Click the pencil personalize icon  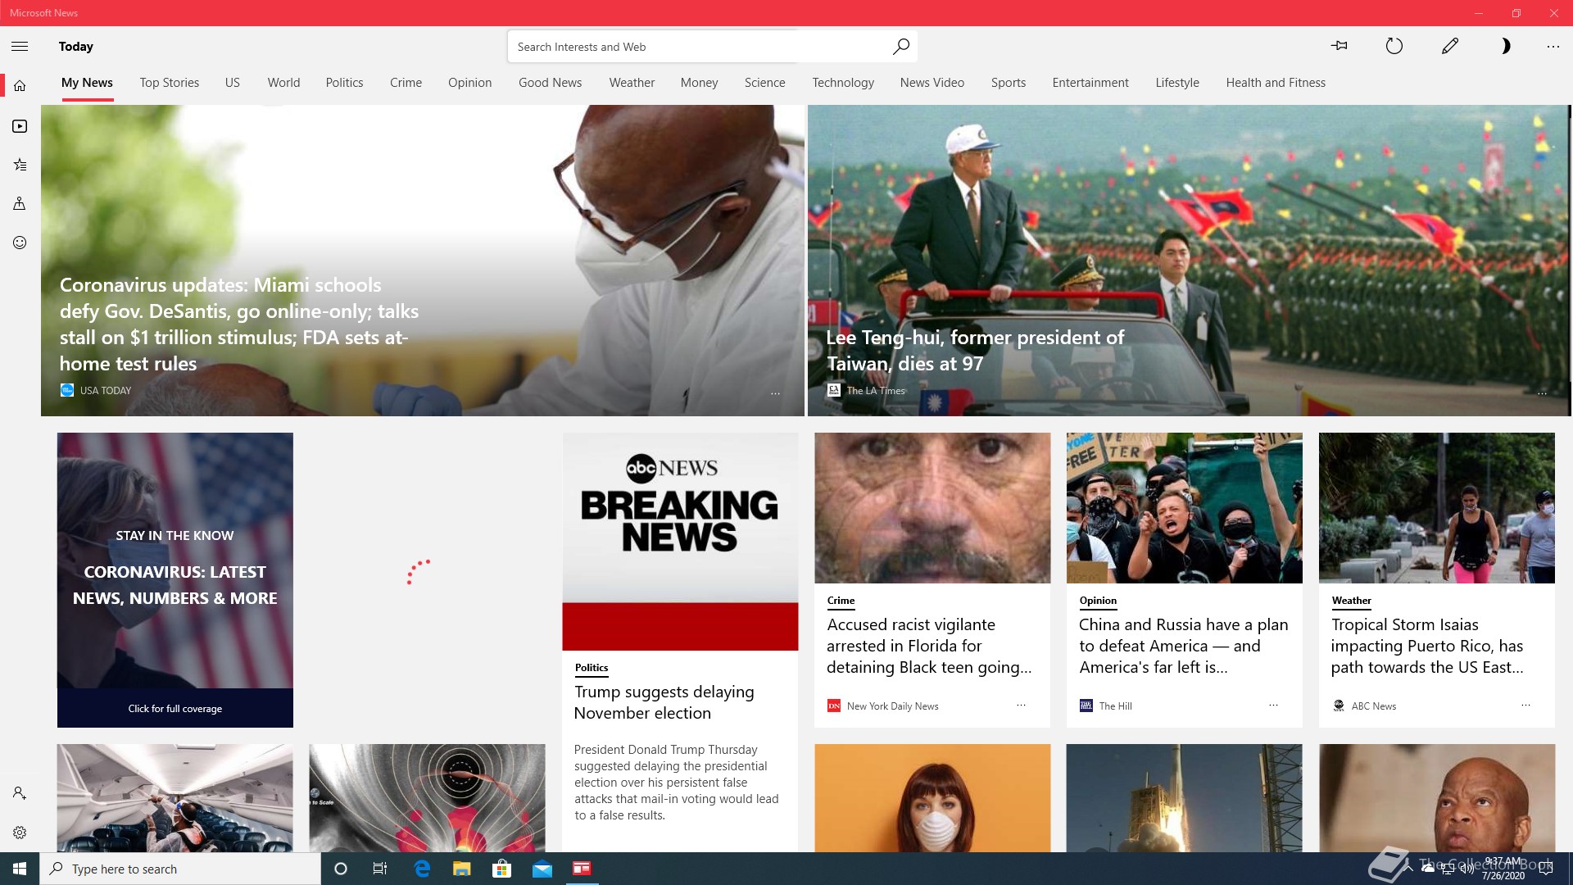(x=1449, y=46)
